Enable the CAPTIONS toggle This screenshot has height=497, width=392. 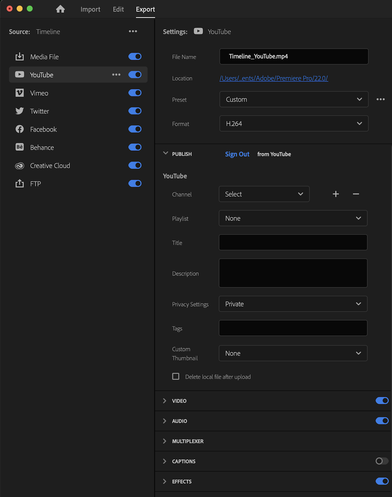pyautogui.click(x=382, y=461)
